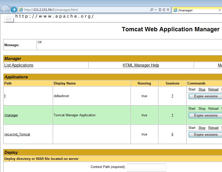Viewport: 222px width, 172px height.
Task: Click the browser Forward arrow button
Action: pos(14,10)
